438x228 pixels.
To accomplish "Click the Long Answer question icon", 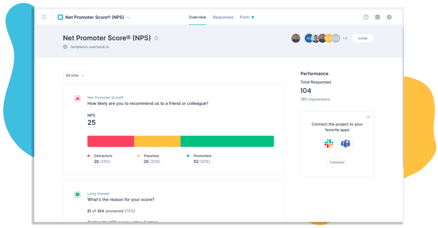I will tap(77, 194).
